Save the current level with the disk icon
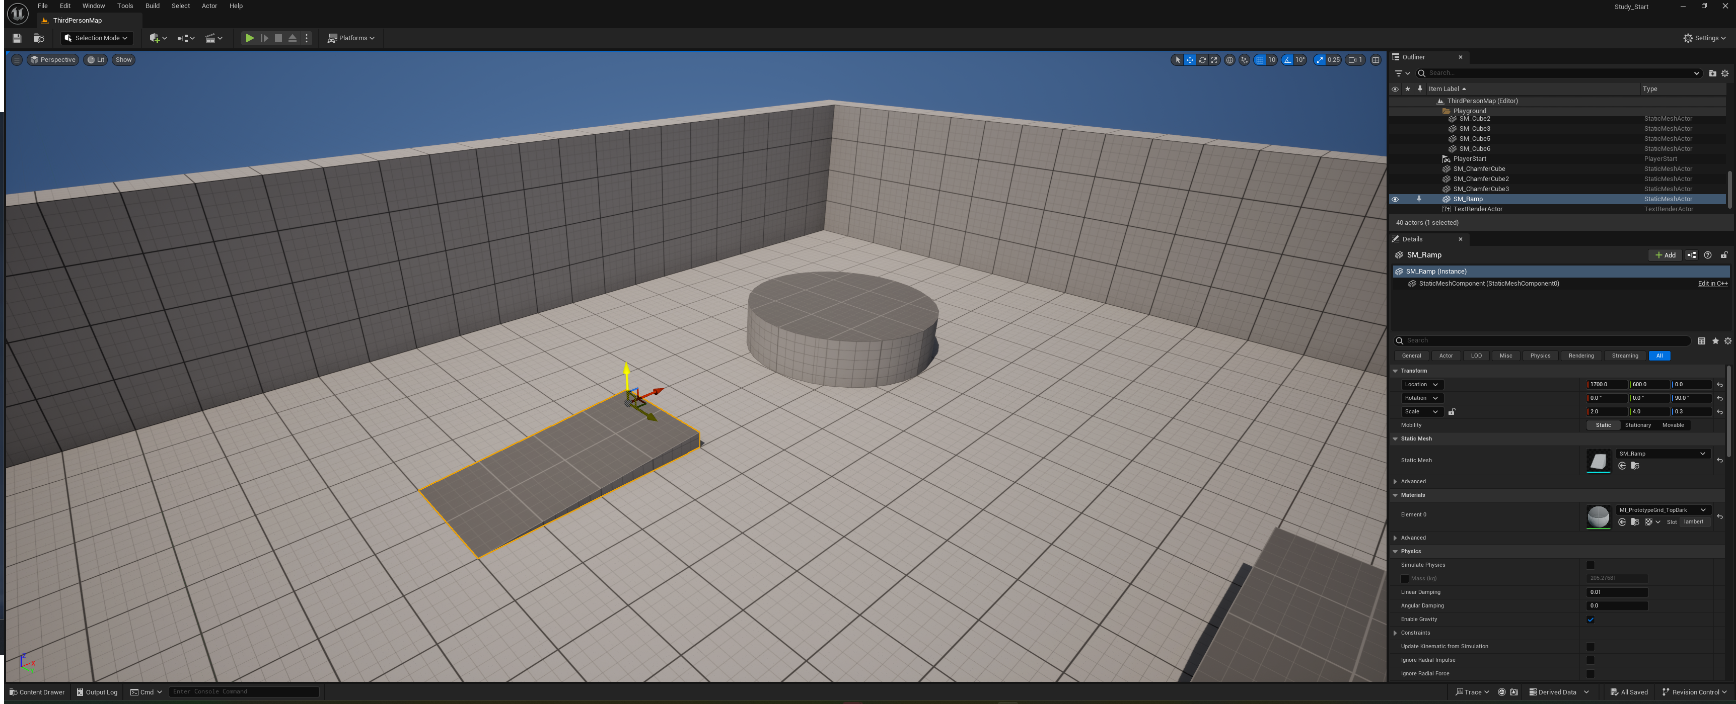This screenshot has height=704, width=1736. click(17, 38)
